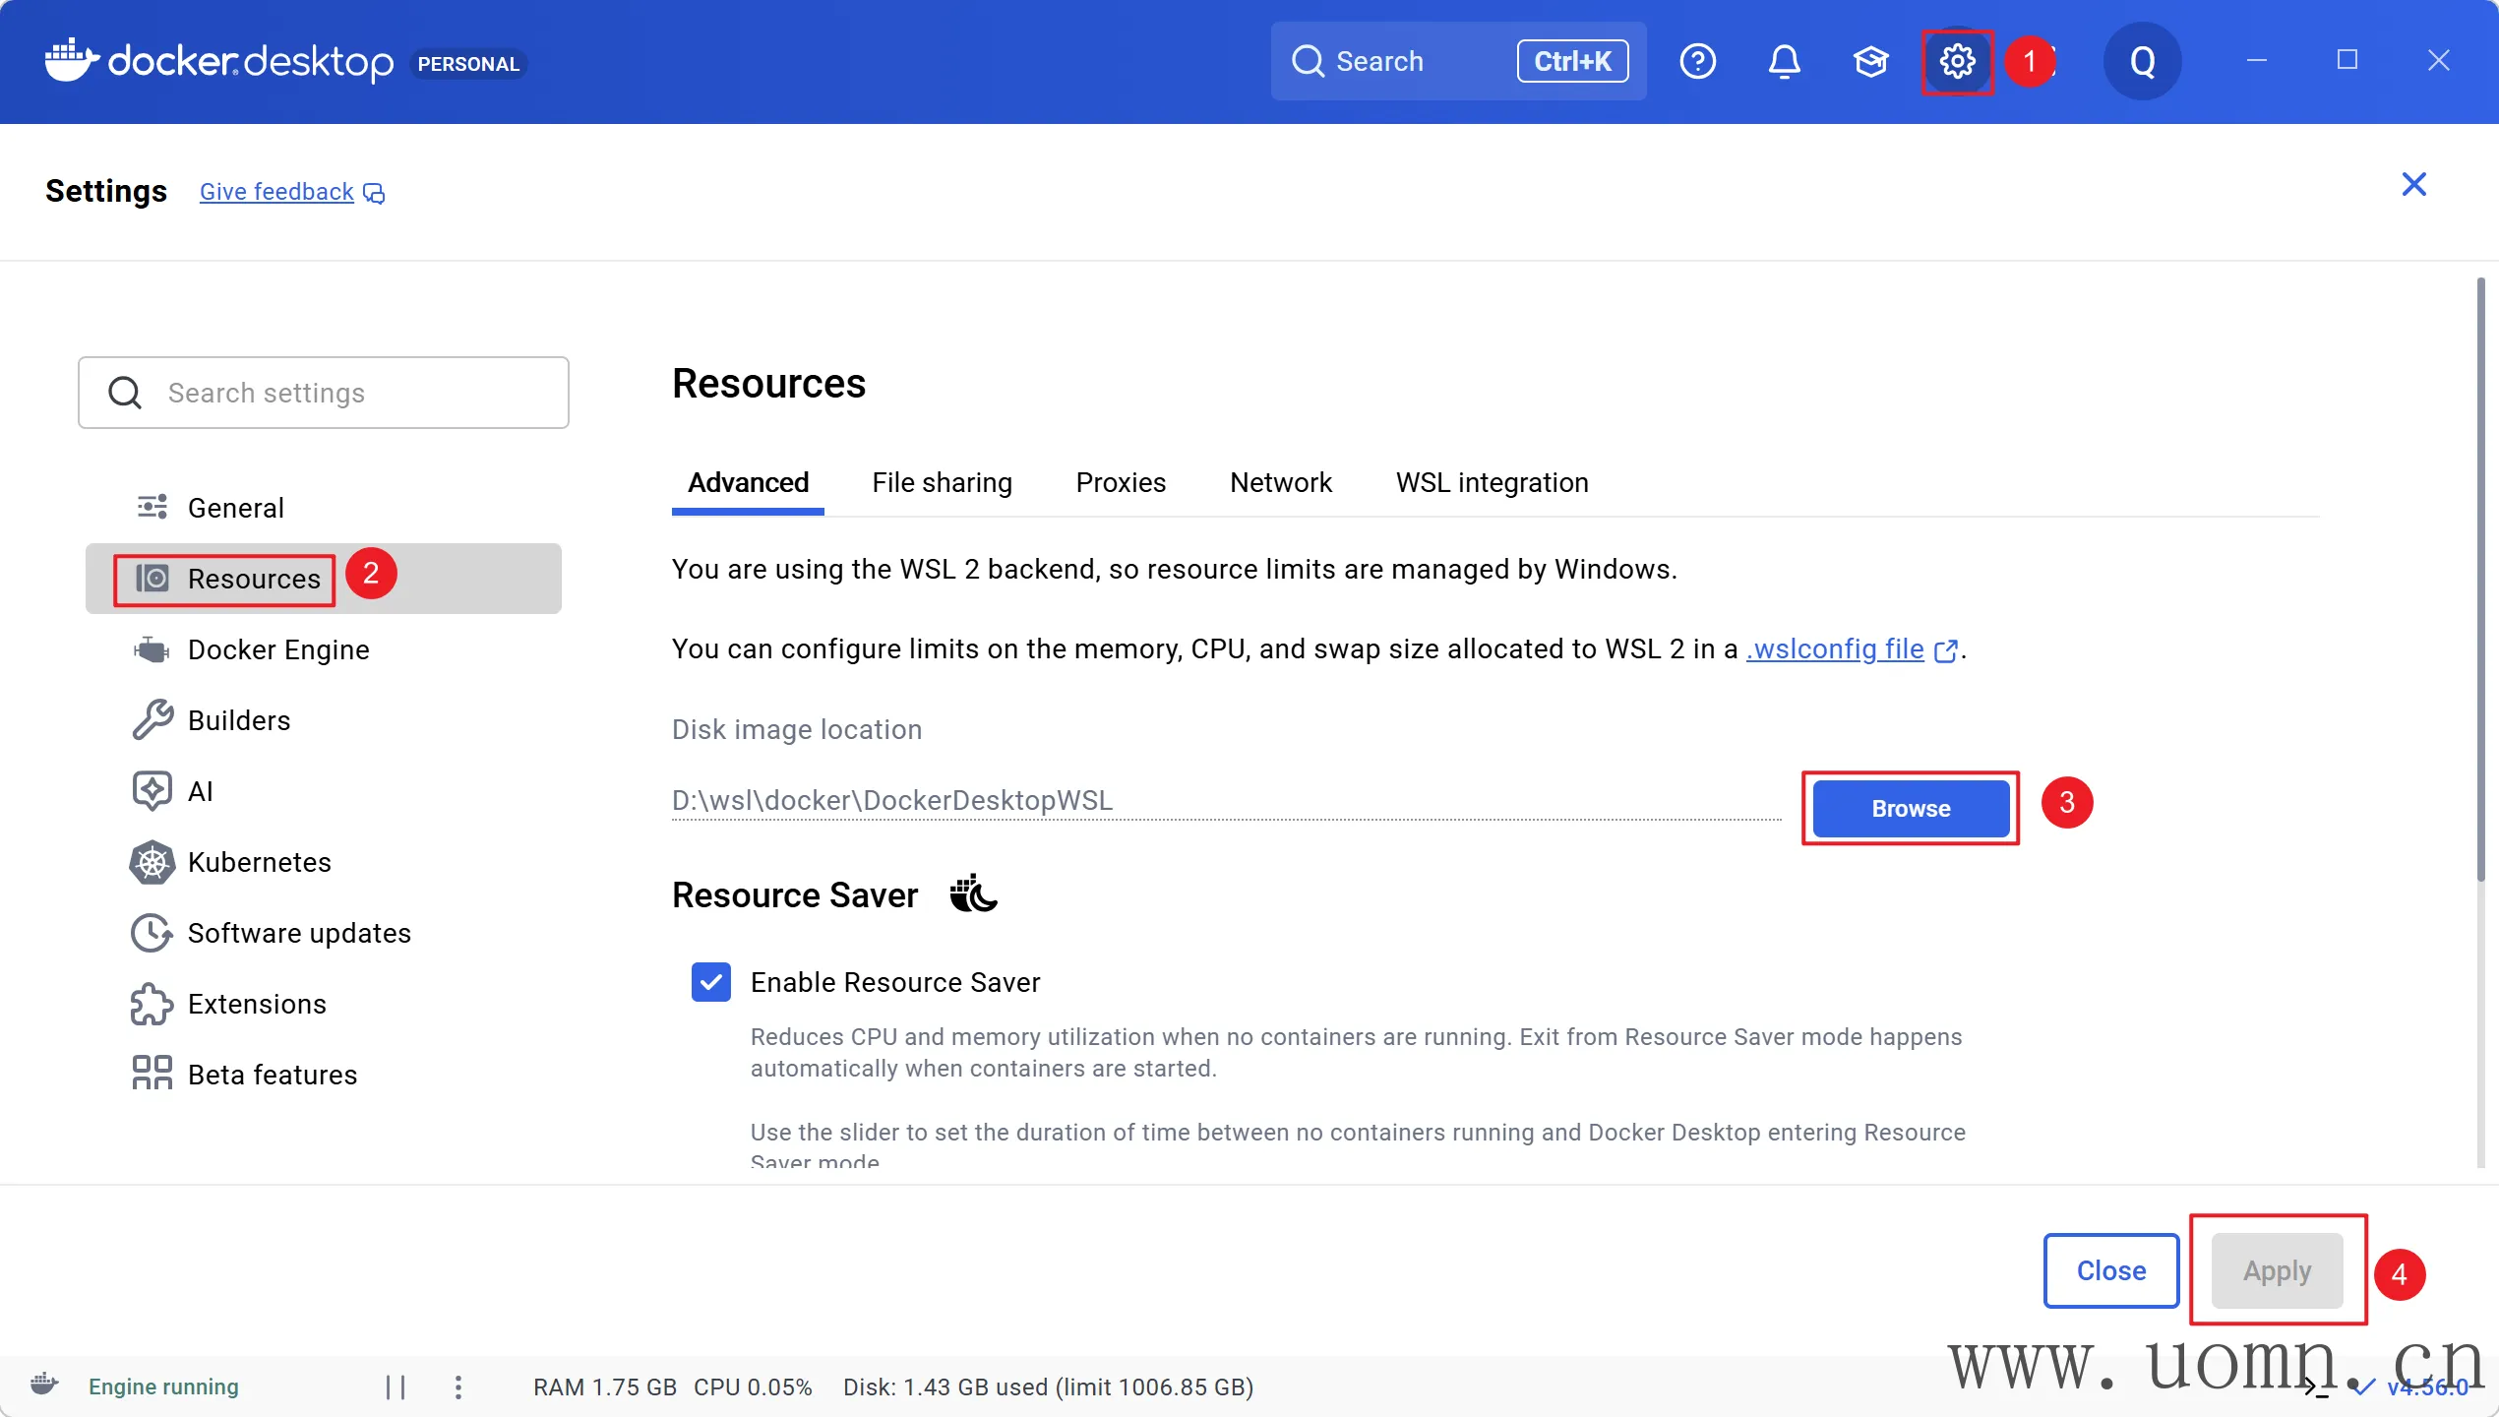Close the Settings panel with X

pyautogui.click(x=2413, y=185)
